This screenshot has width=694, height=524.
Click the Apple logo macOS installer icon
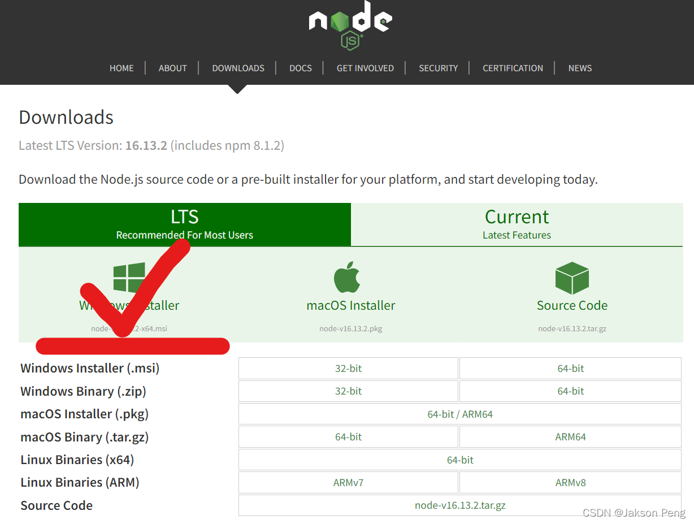pyautogui.click(x=347, y=277)
